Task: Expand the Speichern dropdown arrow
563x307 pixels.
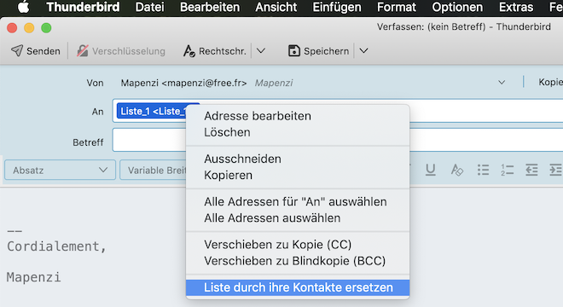Action: (x=363, y=51)
